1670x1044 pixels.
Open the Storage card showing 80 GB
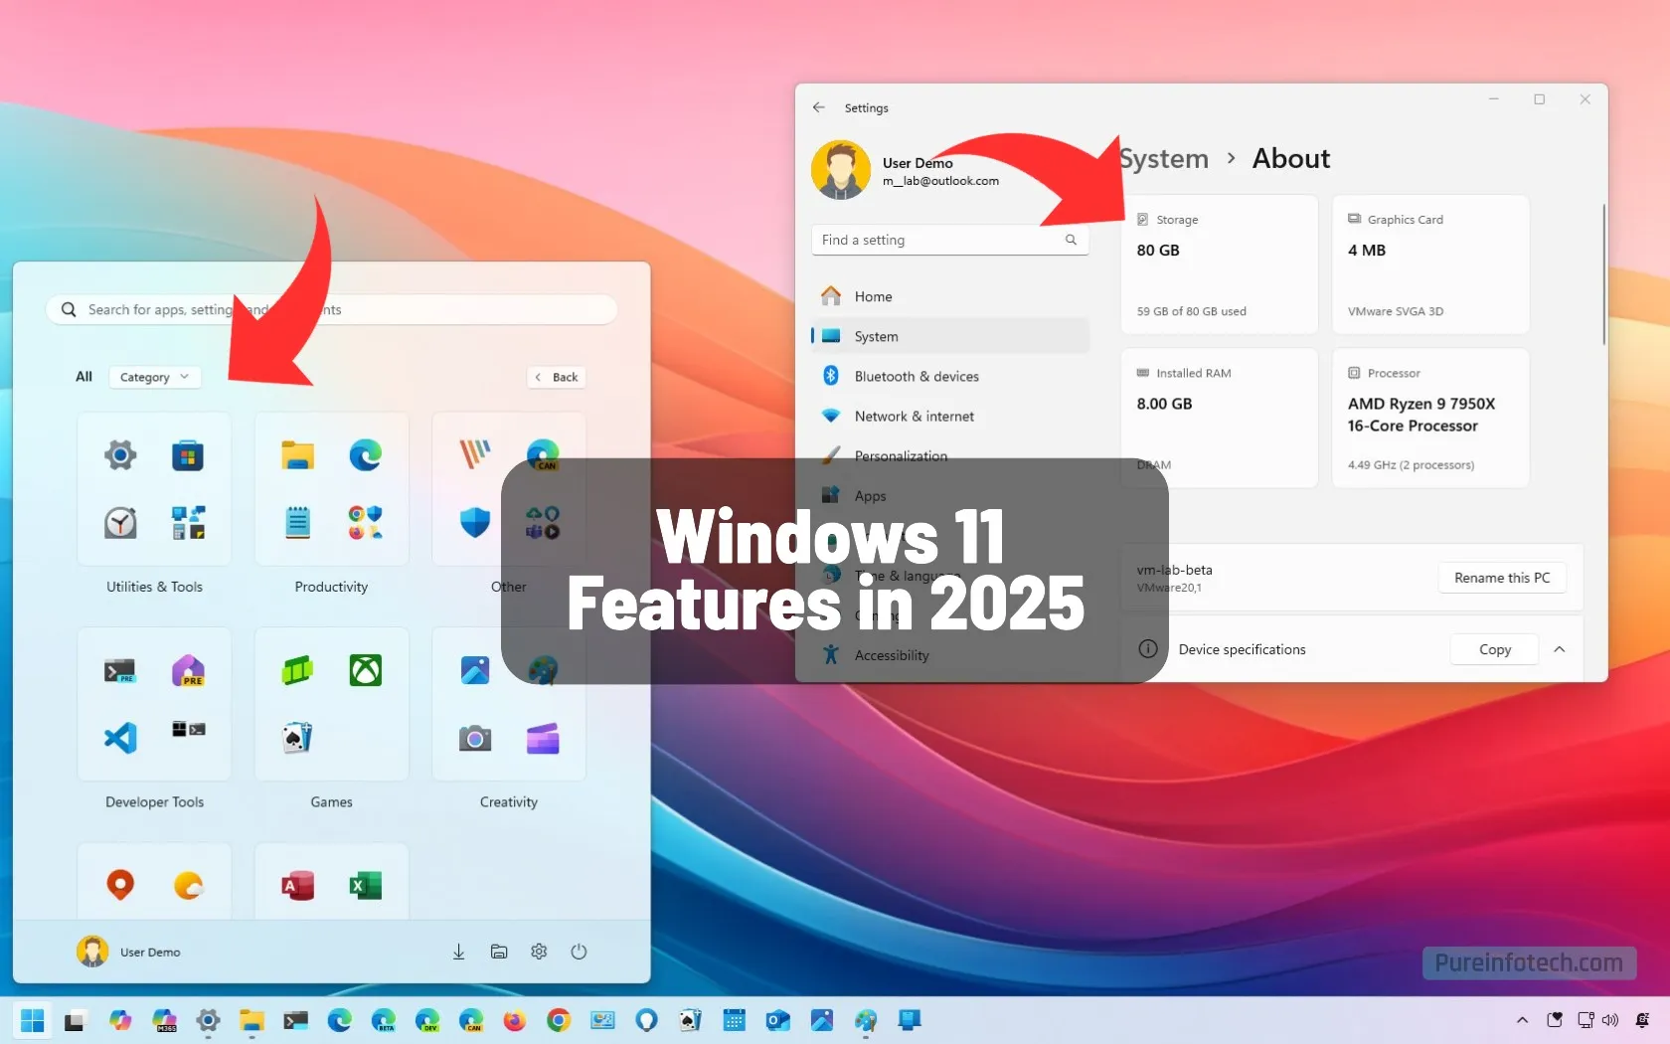click(1220, 263)
